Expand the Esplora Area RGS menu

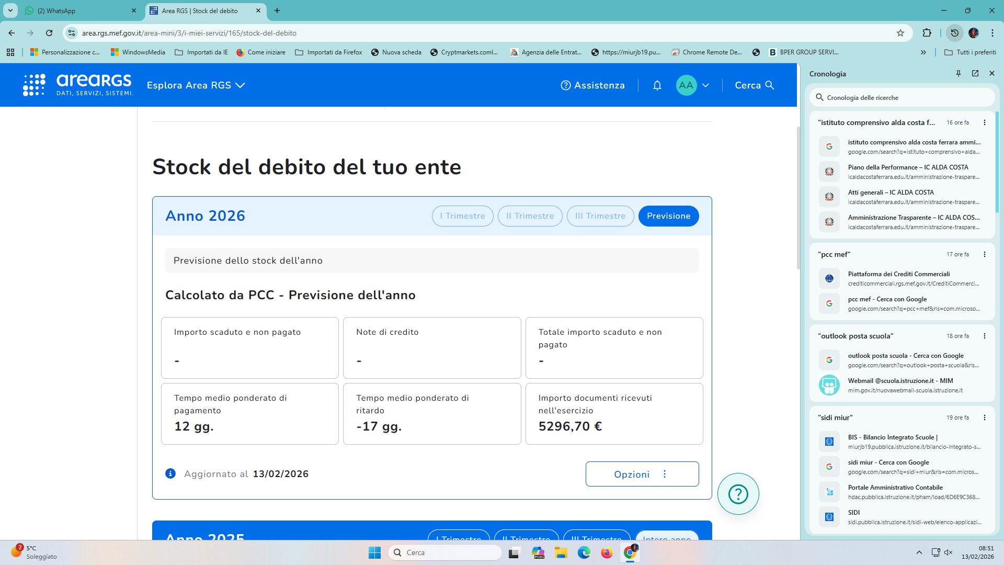click(196, 85)
